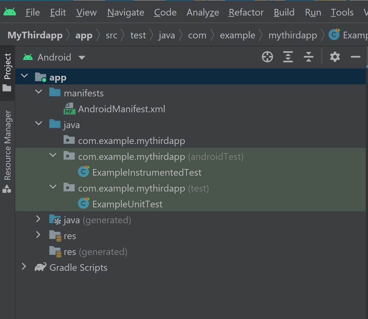The height and width of the screenshot is (319, 368).
Task: Click MyThirdapp in the breadcrumb bar
Action: tap(35, 35)
